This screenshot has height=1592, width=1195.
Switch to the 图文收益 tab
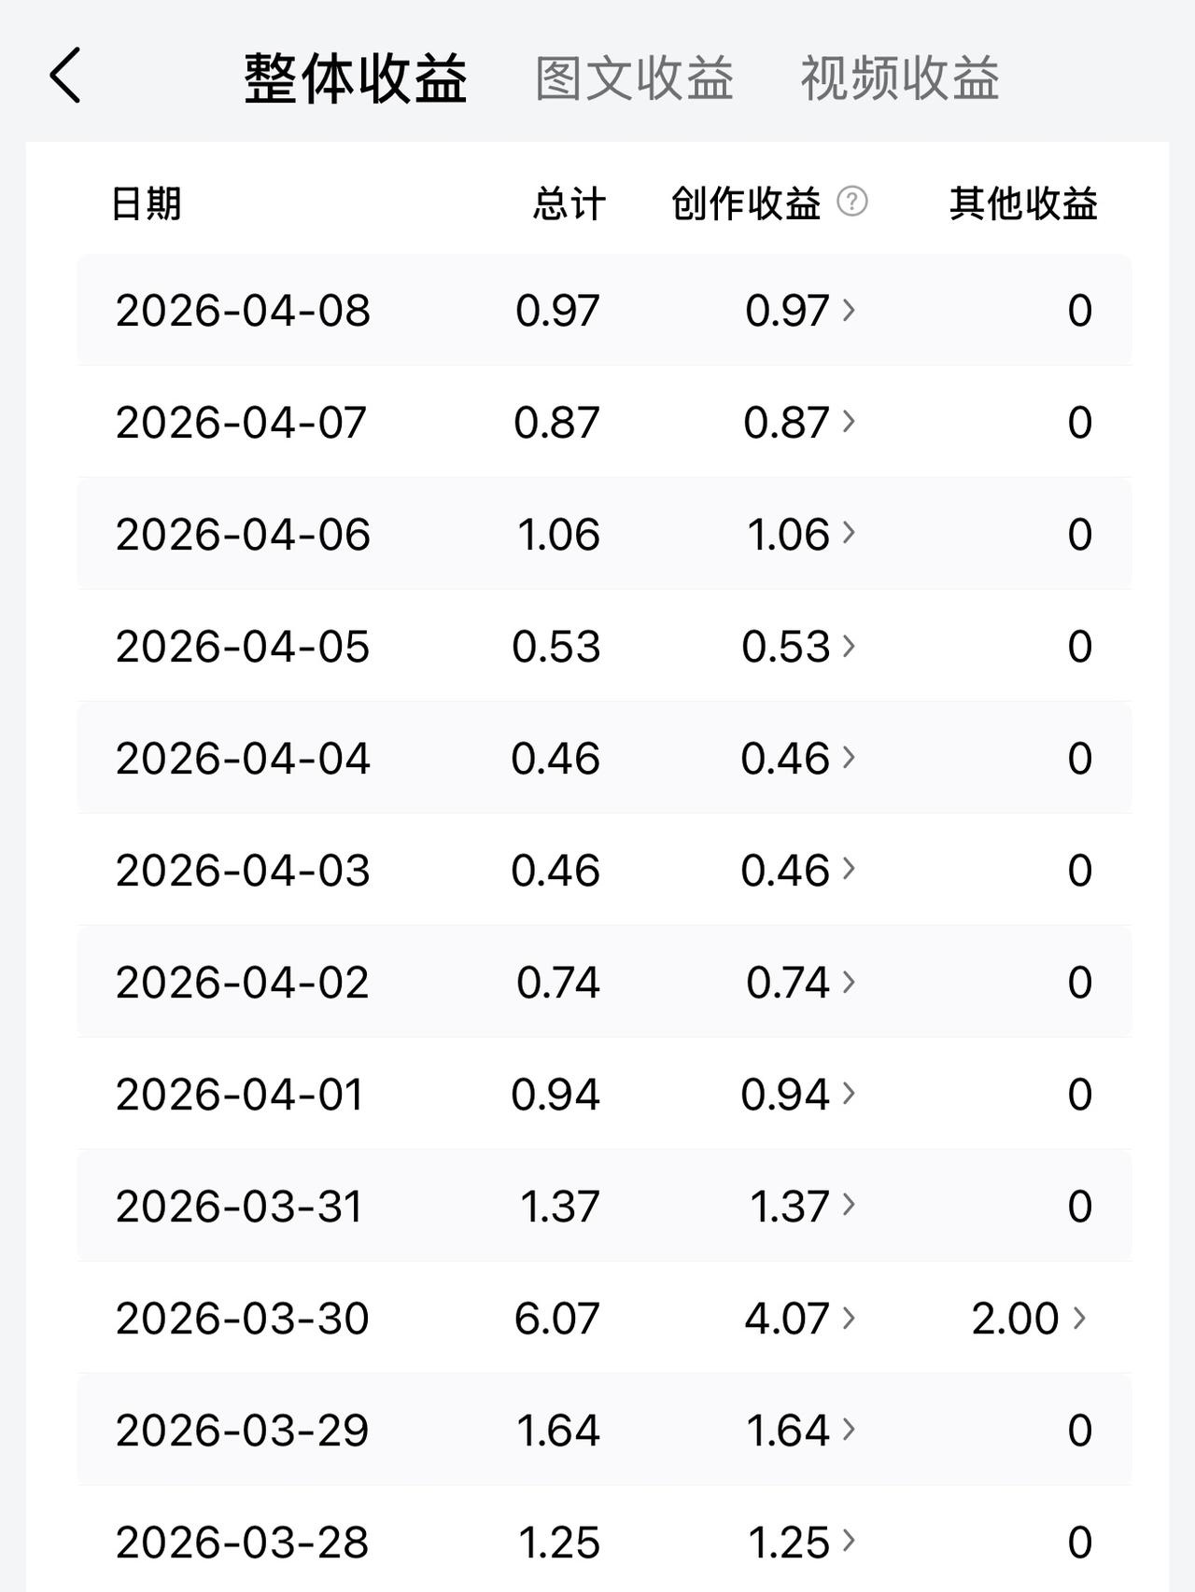click(634, 77)
